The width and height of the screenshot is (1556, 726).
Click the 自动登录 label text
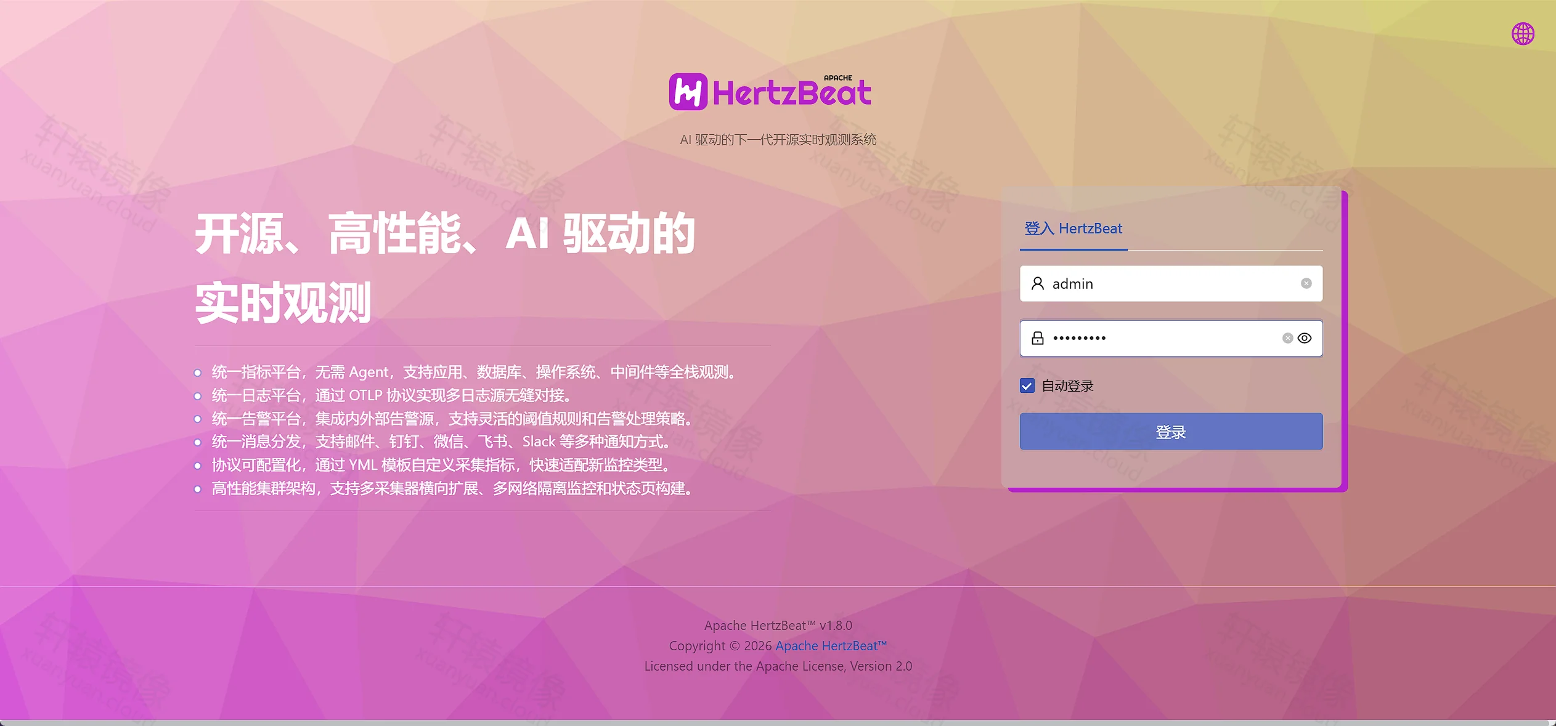pos(1067,386)
